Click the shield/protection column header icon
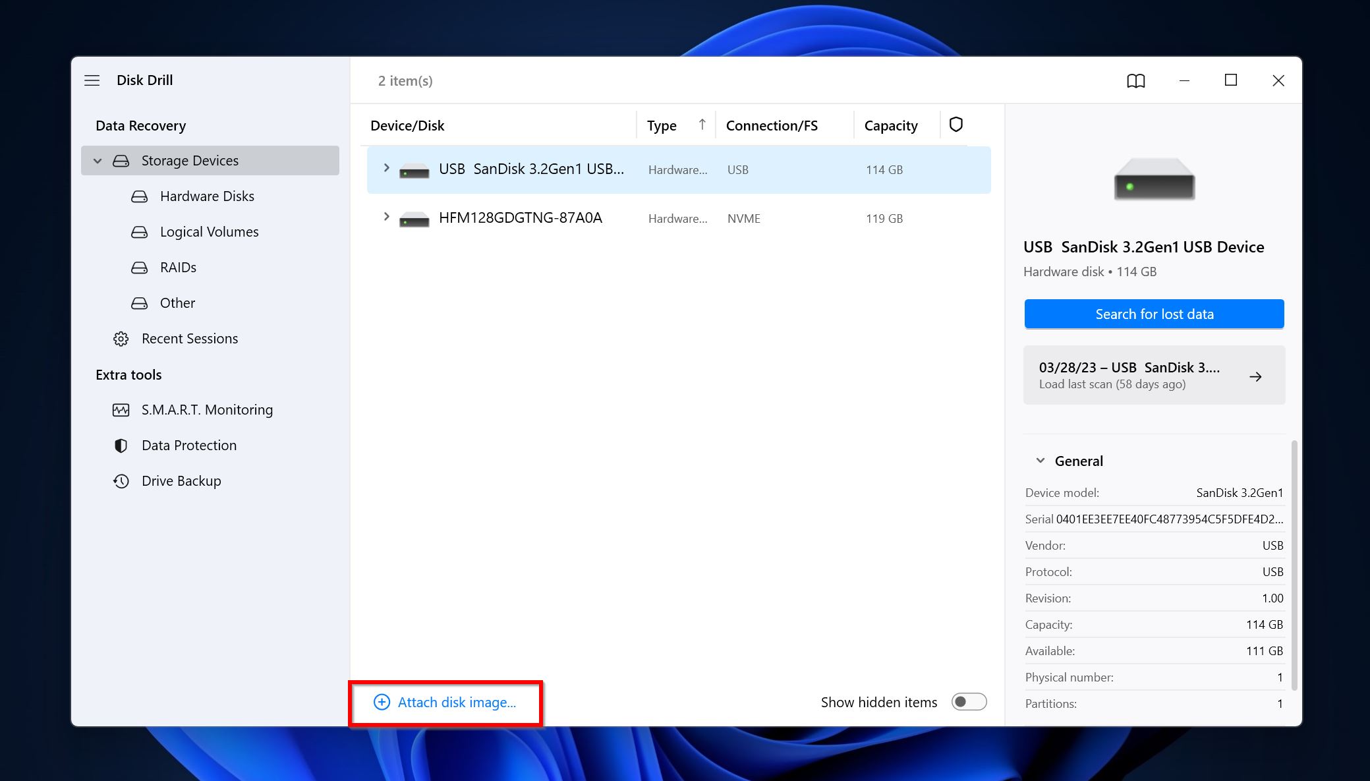The width and height of the screenshot is (1370, 781). click(x=956, y=125)
